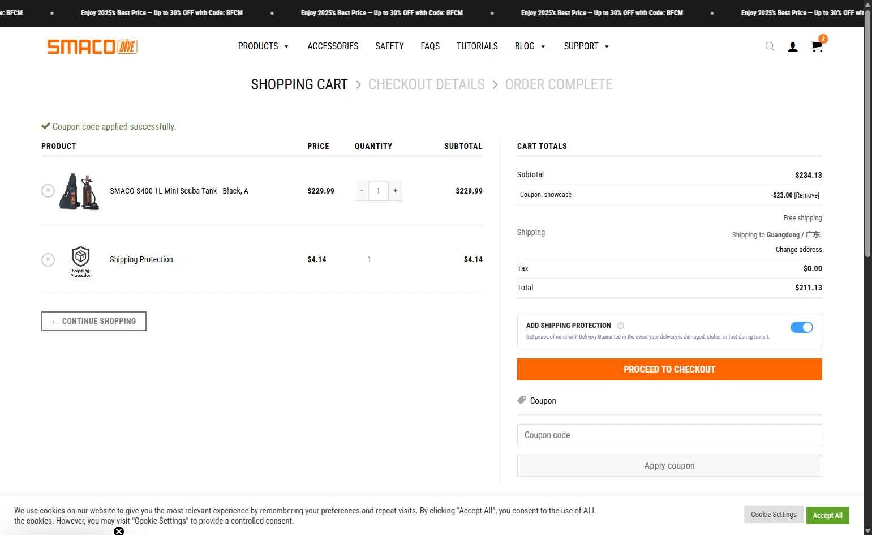
Task: Click Continue Shopping button
Action: (94, 321)
